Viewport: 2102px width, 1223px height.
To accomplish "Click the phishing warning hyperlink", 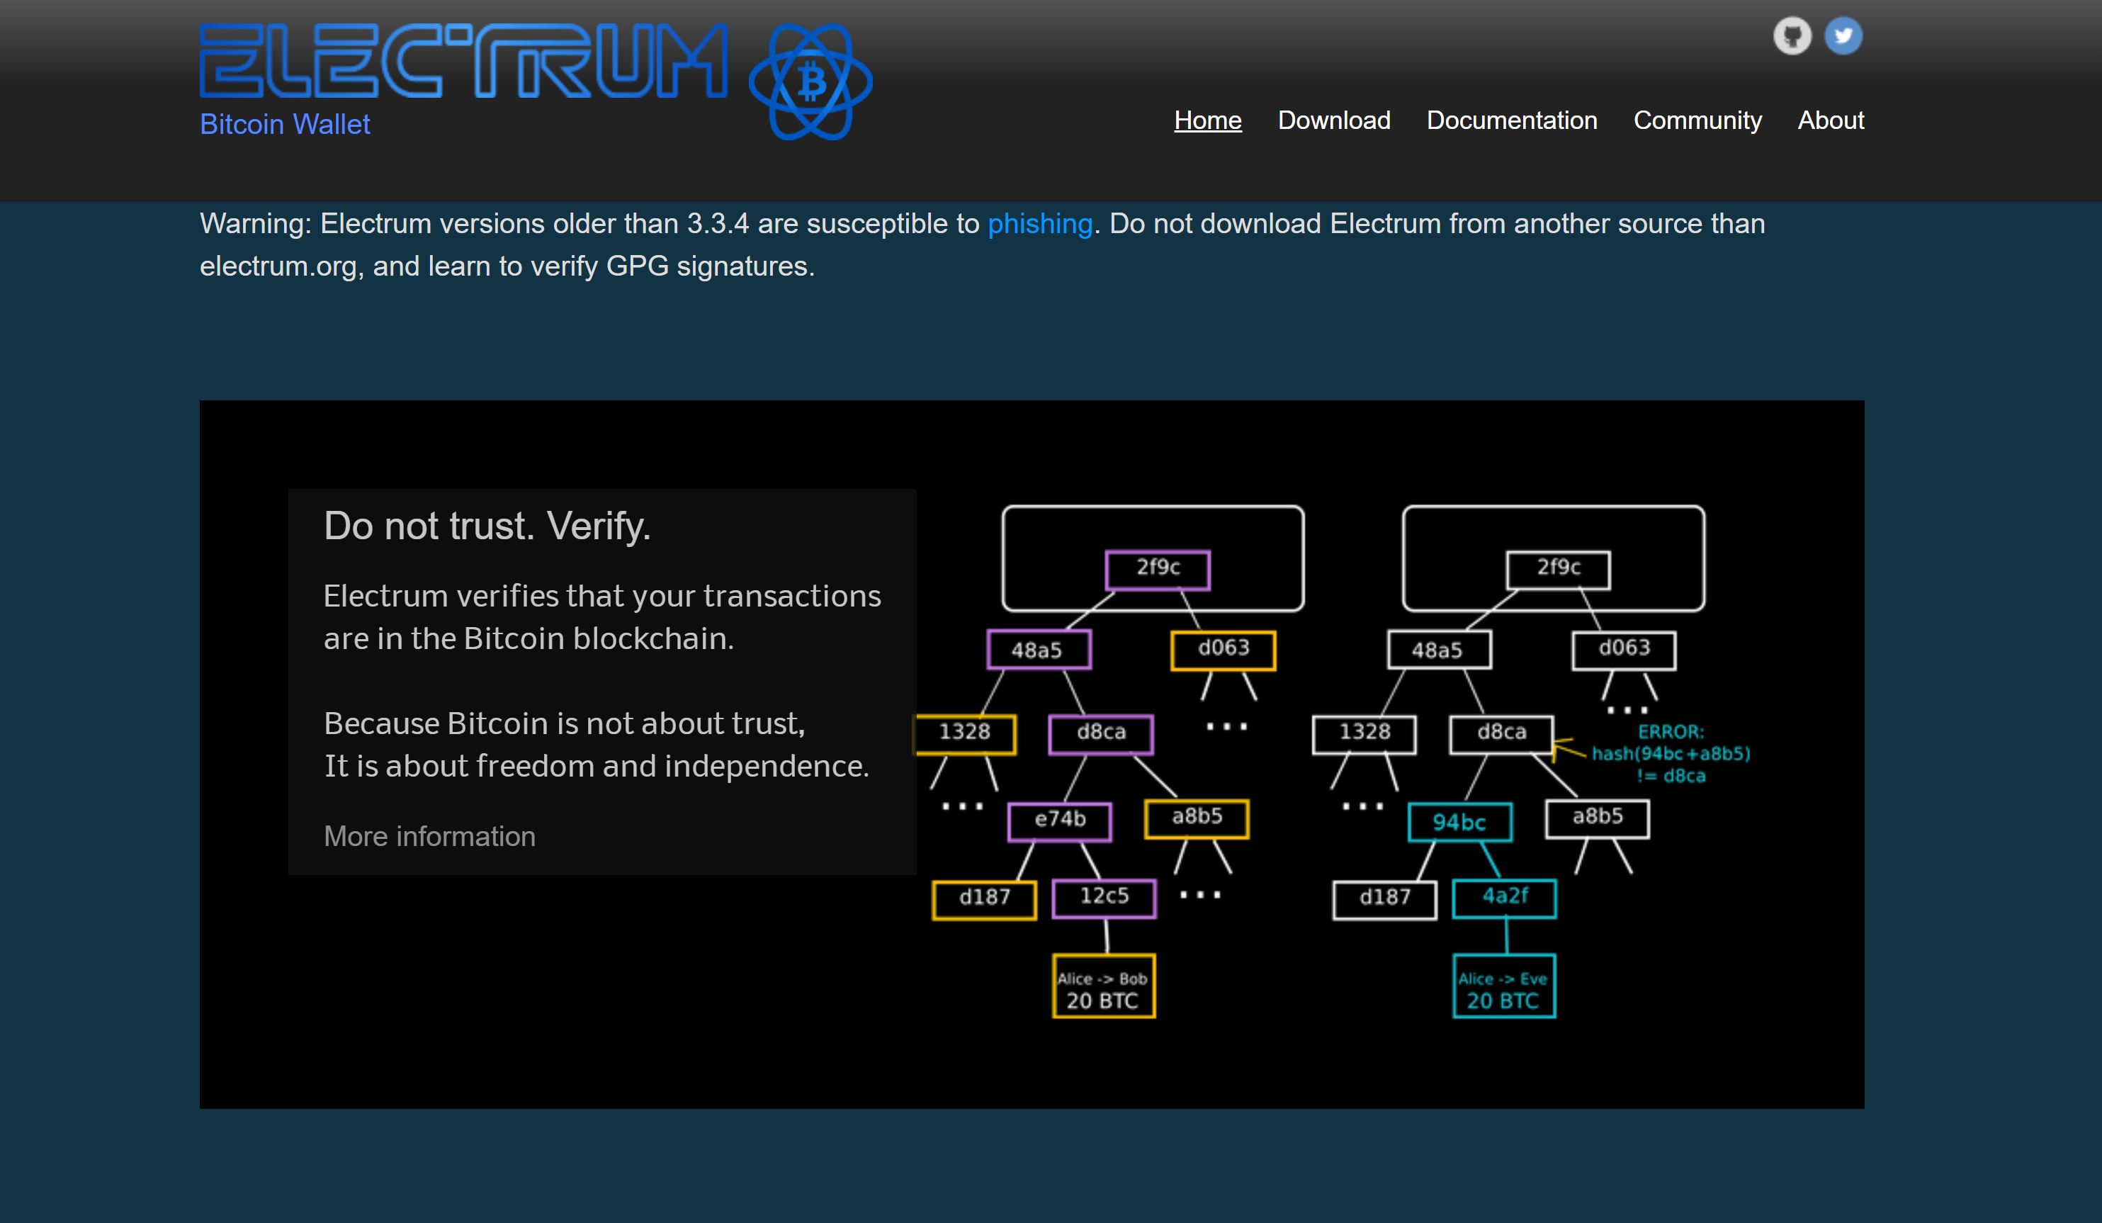I will tap(1039, 222).
